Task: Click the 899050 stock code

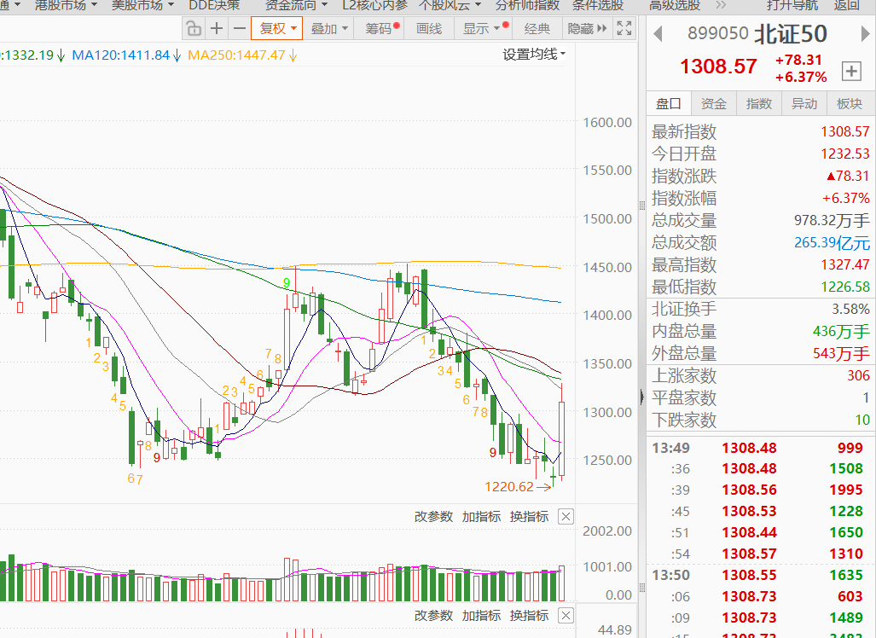Action: click(718, 33)
